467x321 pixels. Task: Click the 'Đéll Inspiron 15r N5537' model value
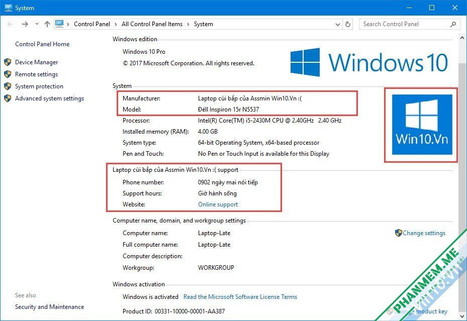click(228, 109)
